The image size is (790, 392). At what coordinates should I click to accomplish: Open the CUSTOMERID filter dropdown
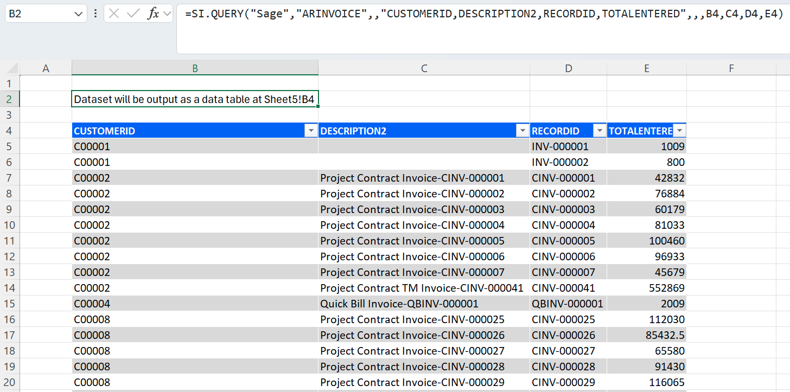click(311, 131)
